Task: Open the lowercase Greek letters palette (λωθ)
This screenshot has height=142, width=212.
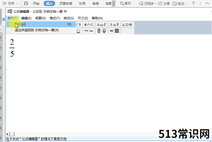Action: 114,25
